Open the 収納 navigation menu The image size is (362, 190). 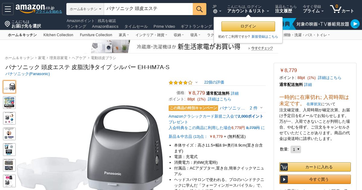pyautogui.click(x=179, y=35)
